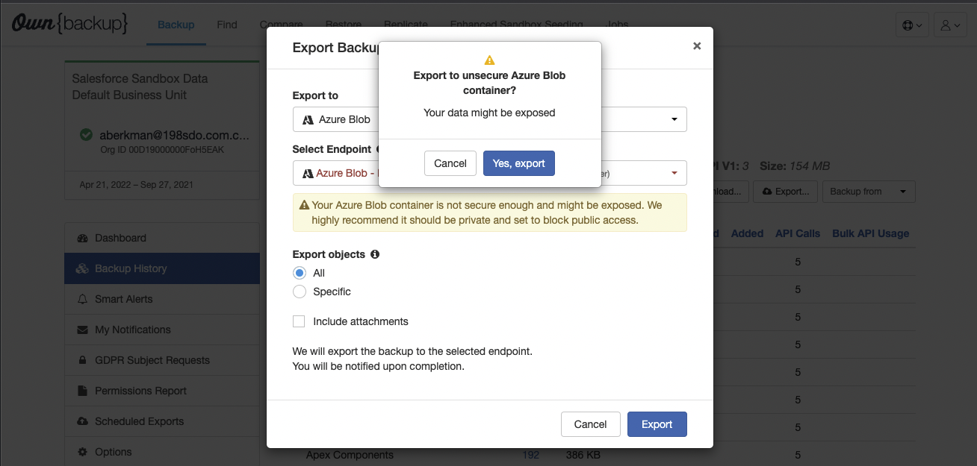Click the Scheduled Exports cloud icon
Image resolution: width=977 pixels, height=466 pixels.
coord(82,421)
